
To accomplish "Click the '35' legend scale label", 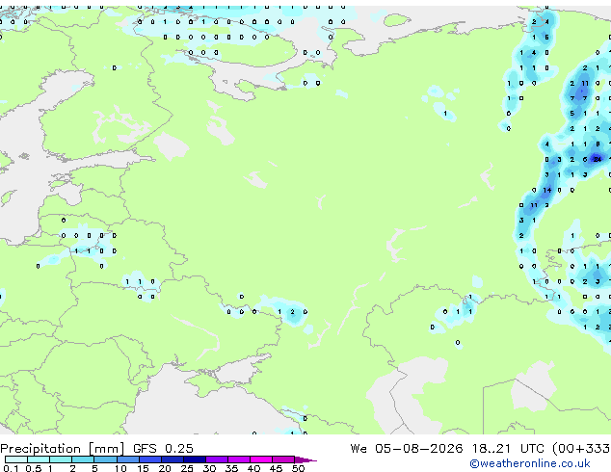I will pos(231,468).
